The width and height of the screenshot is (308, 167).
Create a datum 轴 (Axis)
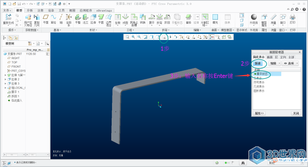61,19
